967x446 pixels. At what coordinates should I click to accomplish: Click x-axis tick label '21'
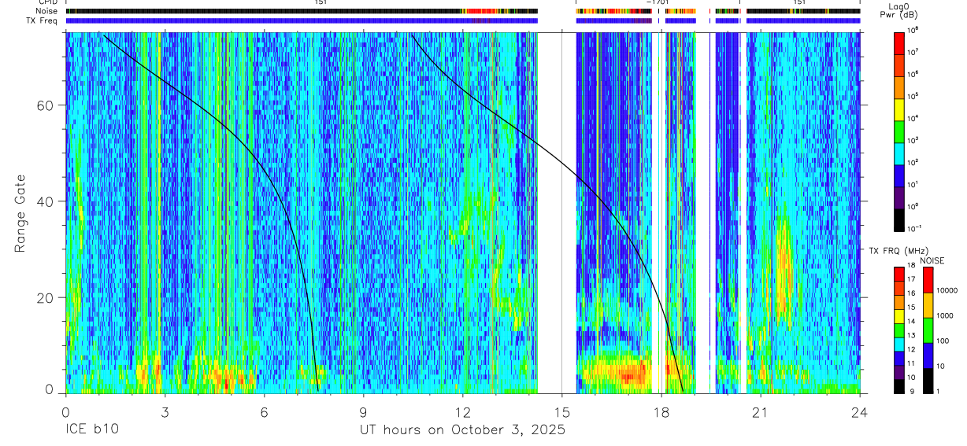pyautogui.click(x=760, y=411)
